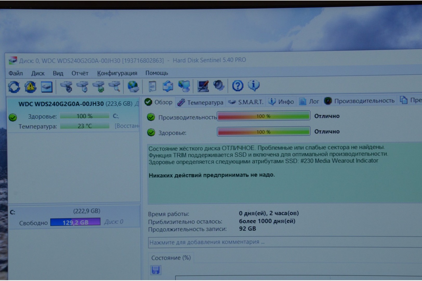Screen dimensions: 422x281
Task: Click the blue refresh arrows toolbar icon
Action: pyautogui.click(x=14, y=87)
